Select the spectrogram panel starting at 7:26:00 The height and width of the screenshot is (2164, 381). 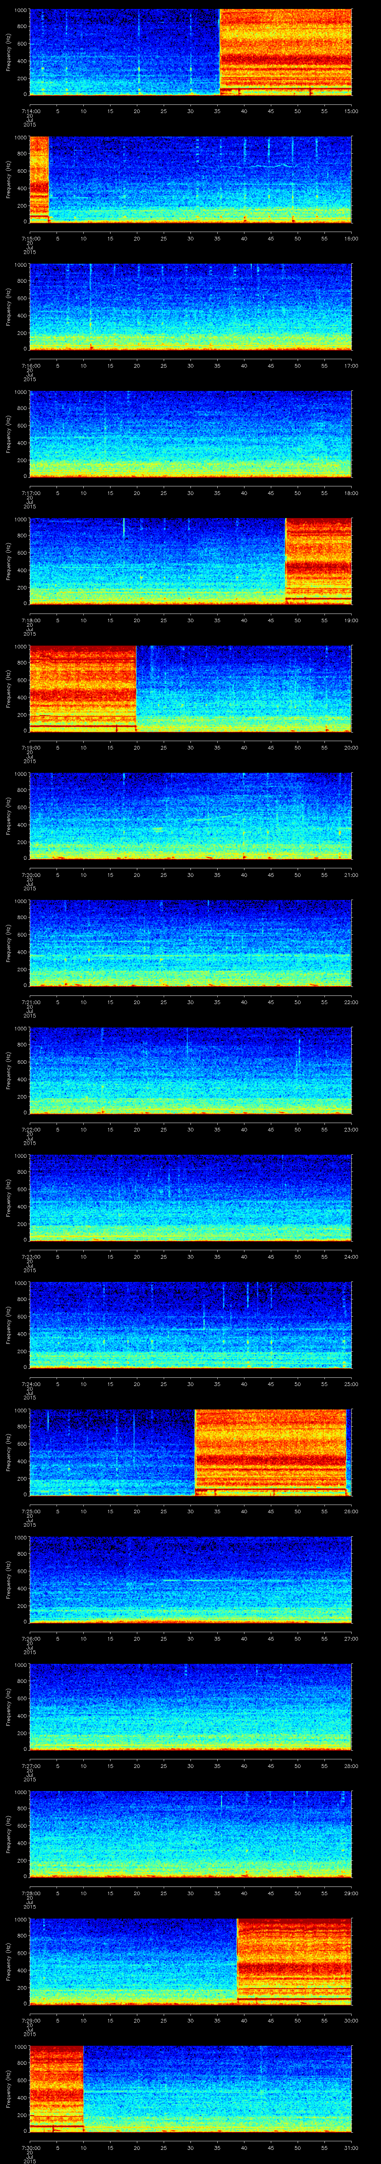[x=190, y=1578]
